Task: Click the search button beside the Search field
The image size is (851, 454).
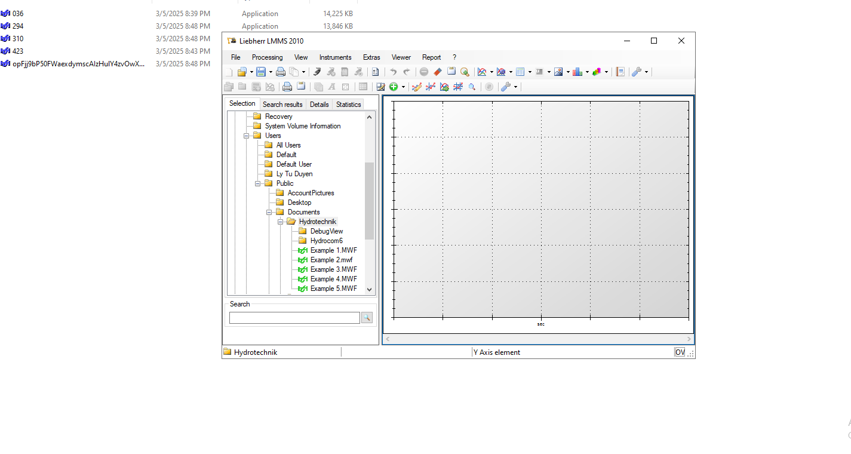Action: [367, 318]
